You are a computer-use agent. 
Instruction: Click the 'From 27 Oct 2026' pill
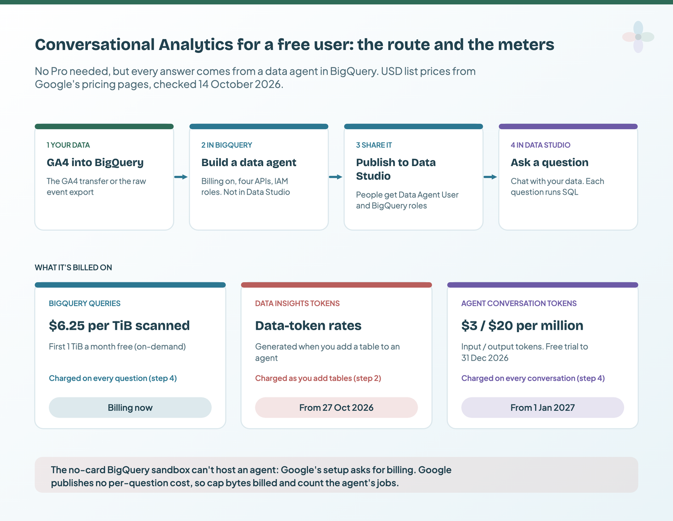[336, 407]
